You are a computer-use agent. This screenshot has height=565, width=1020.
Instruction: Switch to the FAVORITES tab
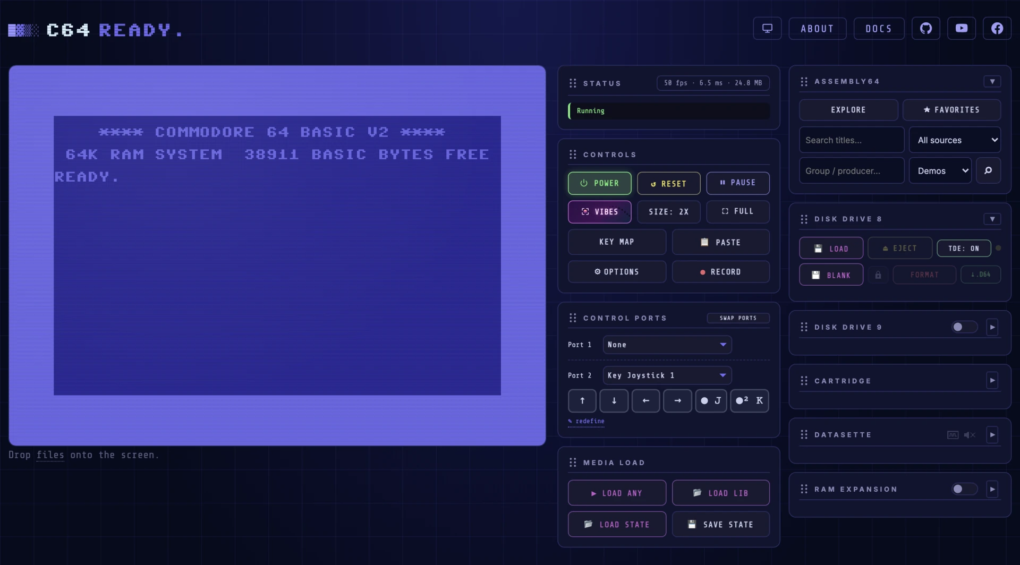coord(951,110)
